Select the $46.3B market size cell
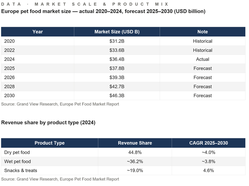 click(117, 95)
